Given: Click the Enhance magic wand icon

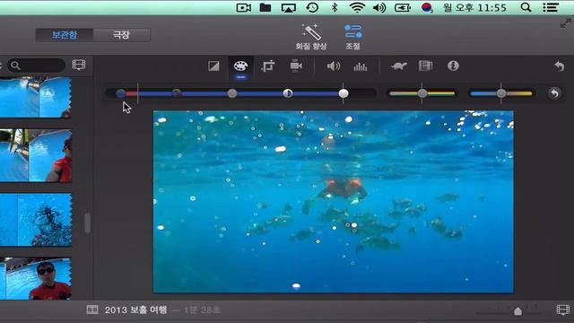Looking at the screenshot, I should pos(311,33).
